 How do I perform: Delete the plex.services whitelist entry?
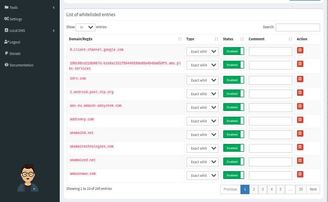300,64
